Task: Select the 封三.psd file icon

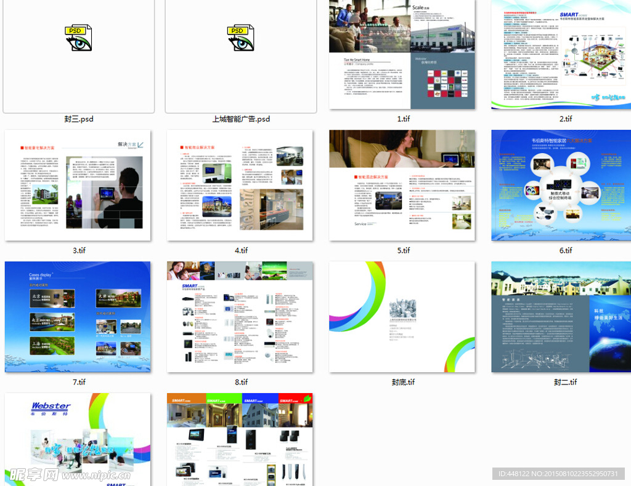Action: coord(78,38)
